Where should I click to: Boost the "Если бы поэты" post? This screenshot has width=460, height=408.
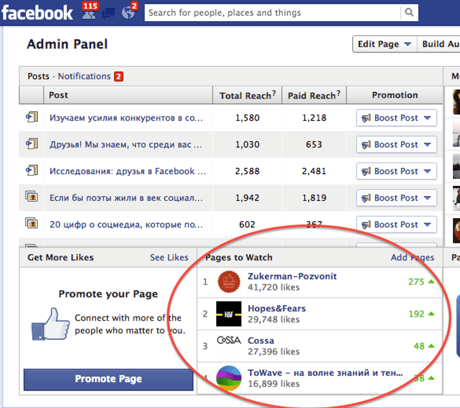click(396, 198)
